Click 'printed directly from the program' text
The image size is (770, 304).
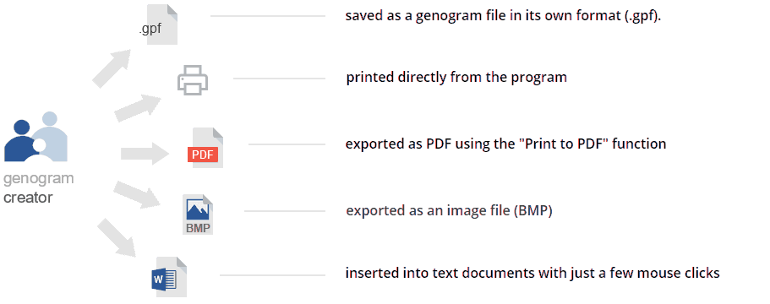pos(456,78)
